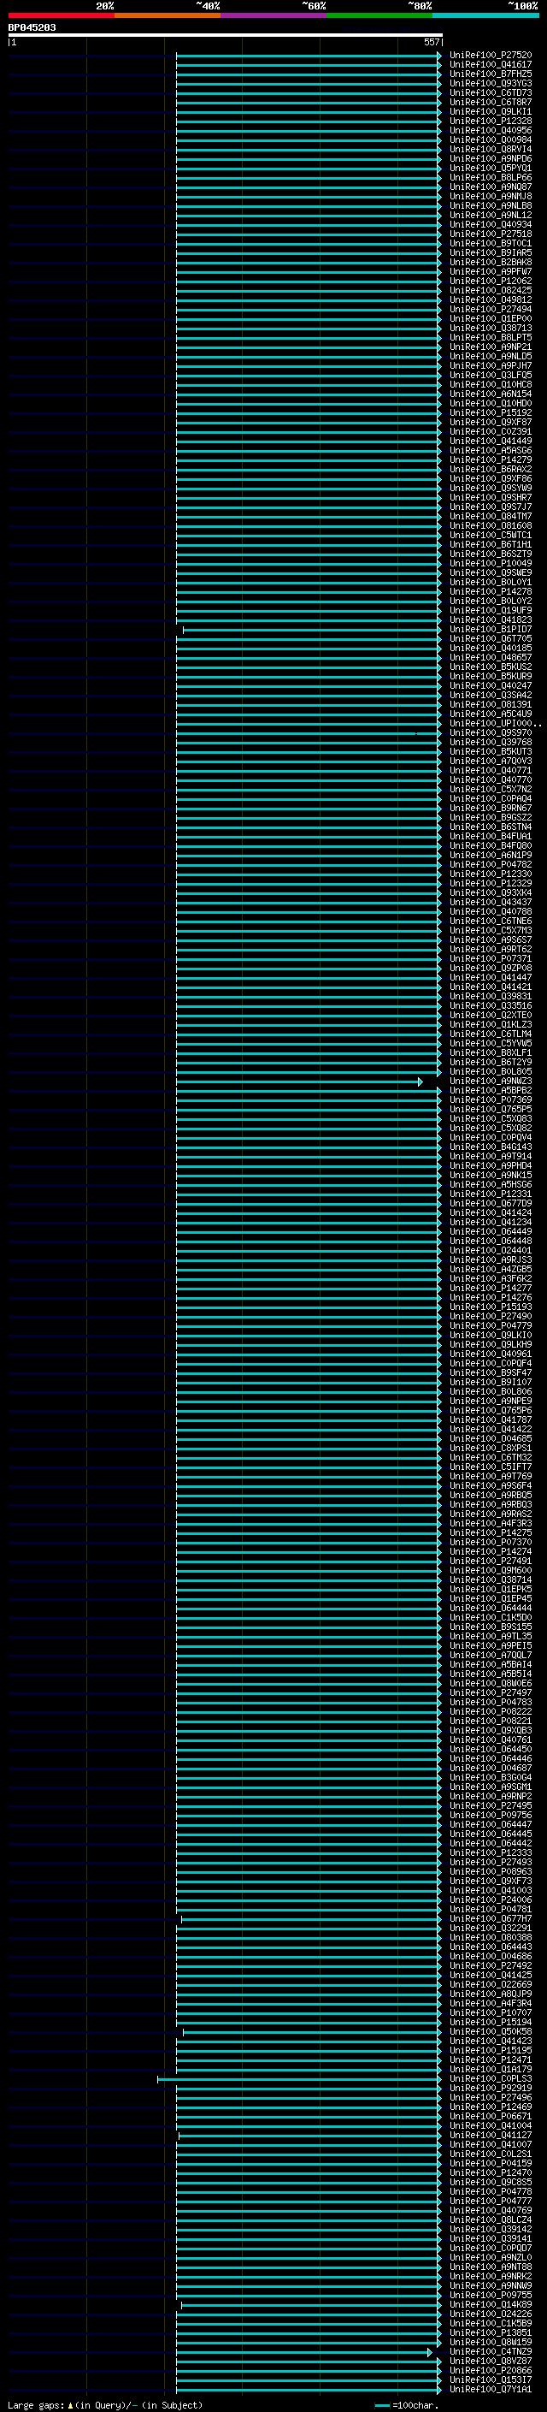
Task: Select hit label UniRef100_Q41617
Action: (x=490, y=65)
